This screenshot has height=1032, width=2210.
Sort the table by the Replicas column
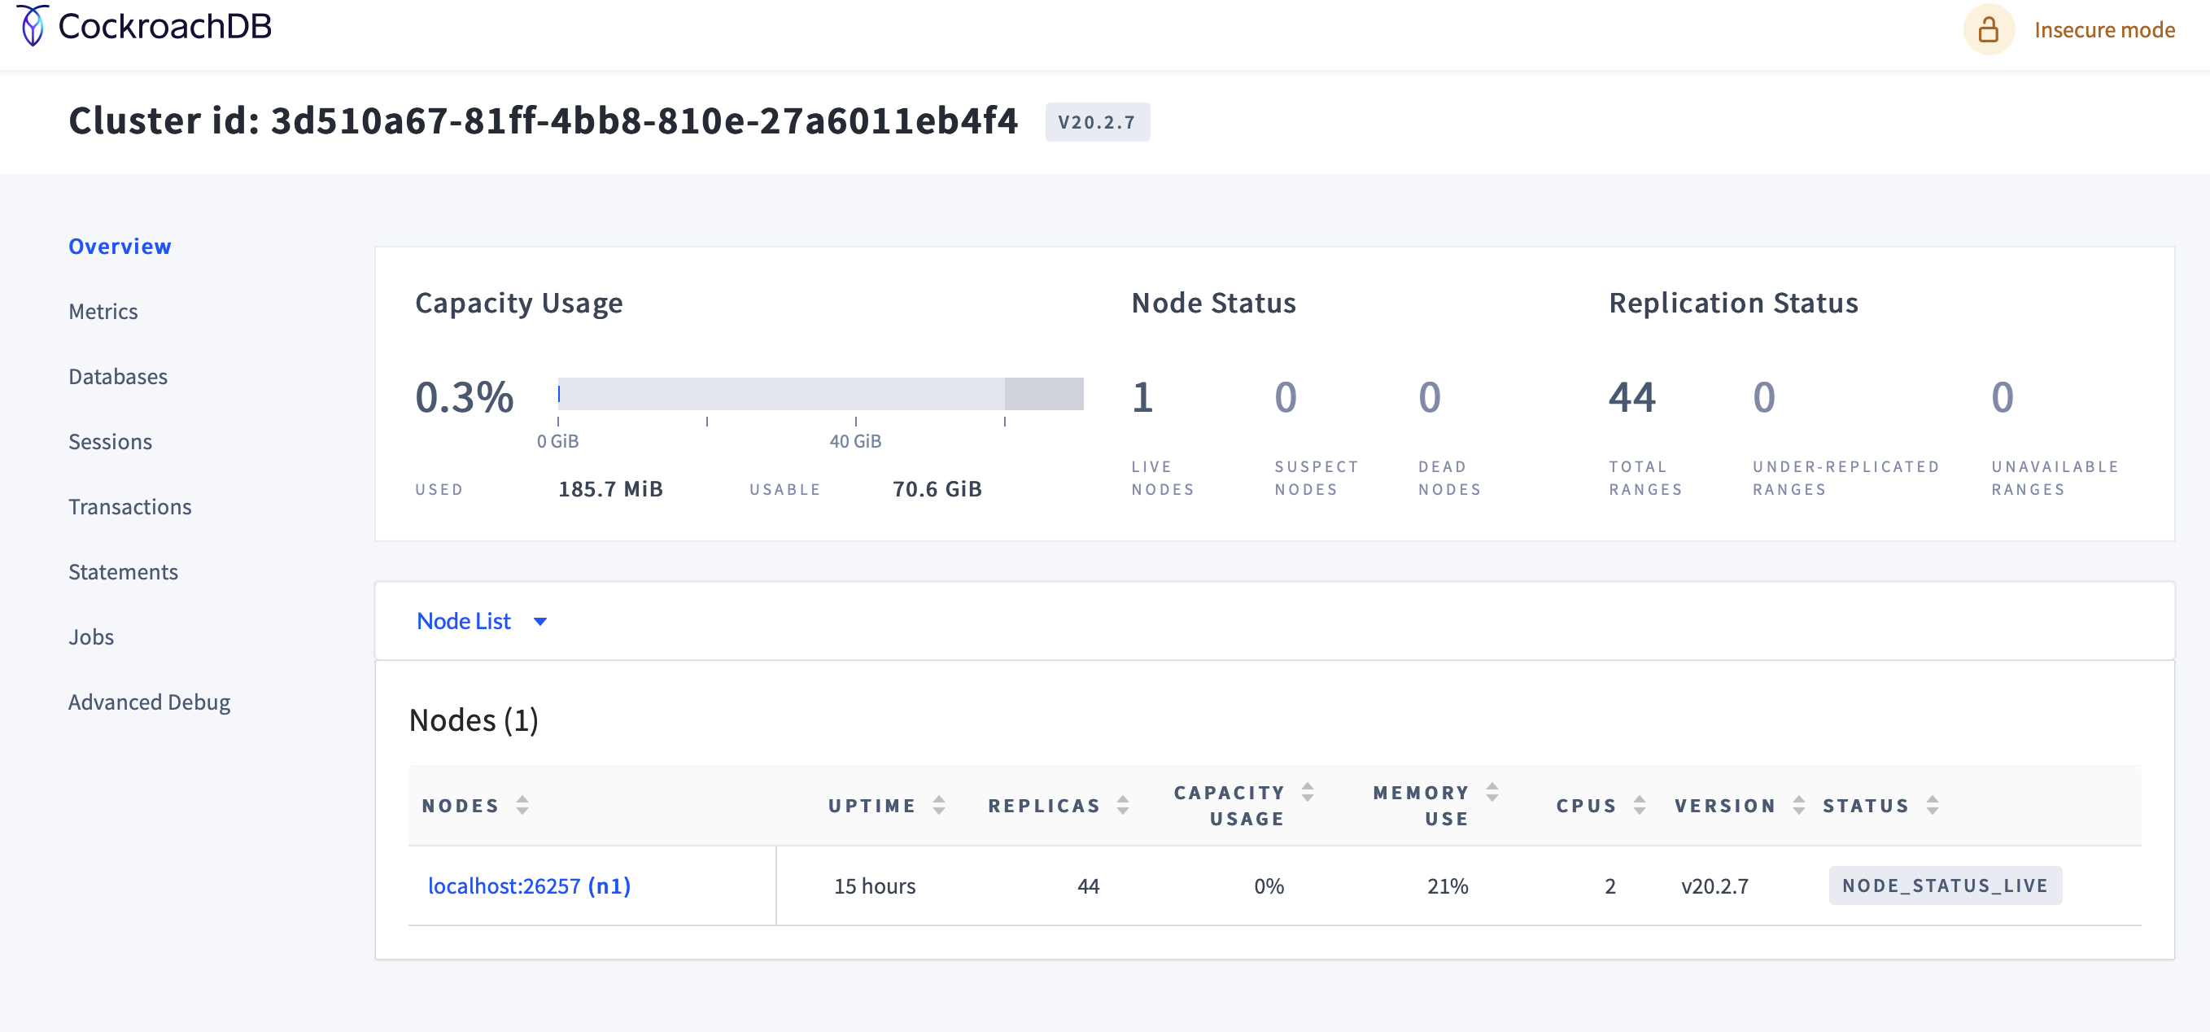[x=1122, y=805]
